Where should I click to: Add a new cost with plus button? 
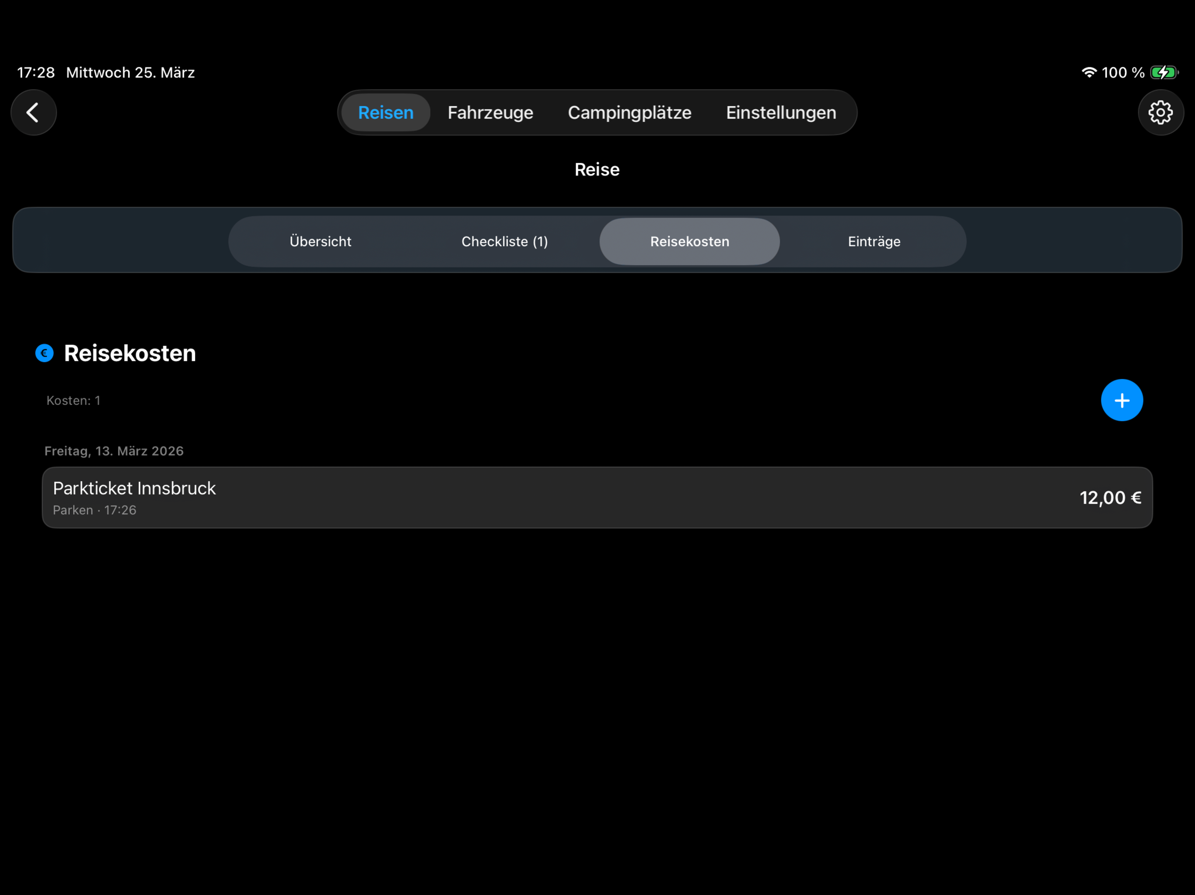(x=1122, y=400)
